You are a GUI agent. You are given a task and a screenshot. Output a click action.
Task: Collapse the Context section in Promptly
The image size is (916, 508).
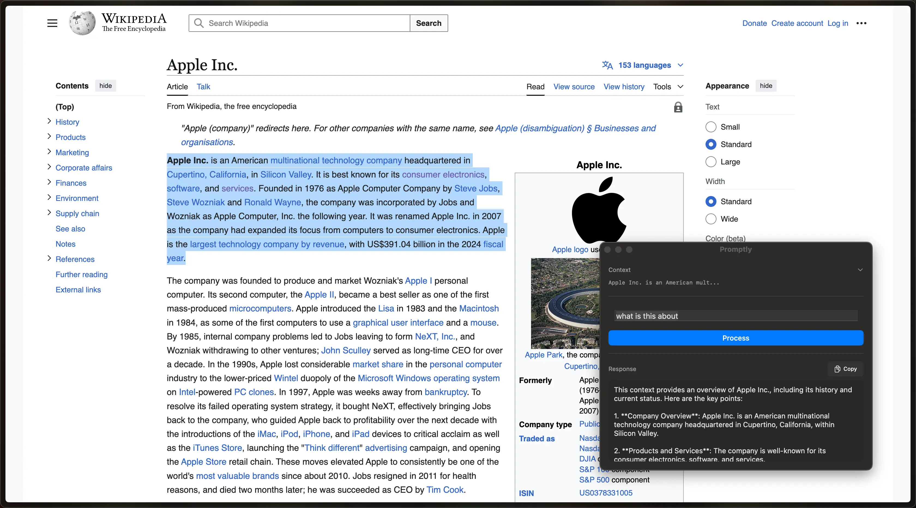(x=861, y=270)
